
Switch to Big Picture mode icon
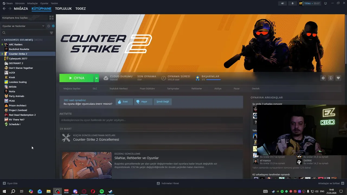click(x=326, y=3)
